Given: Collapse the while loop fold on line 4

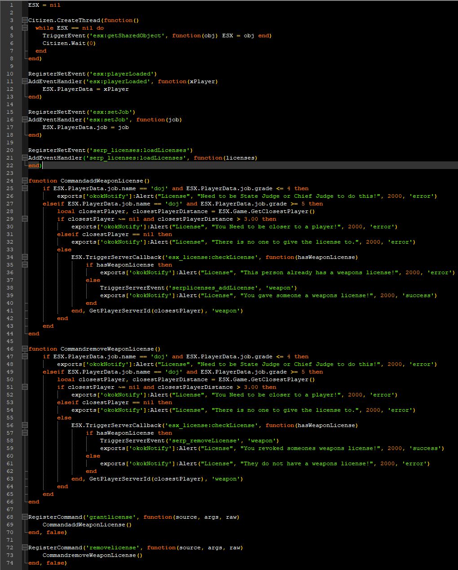Looking at the screenshot, I should pos(25,28).
